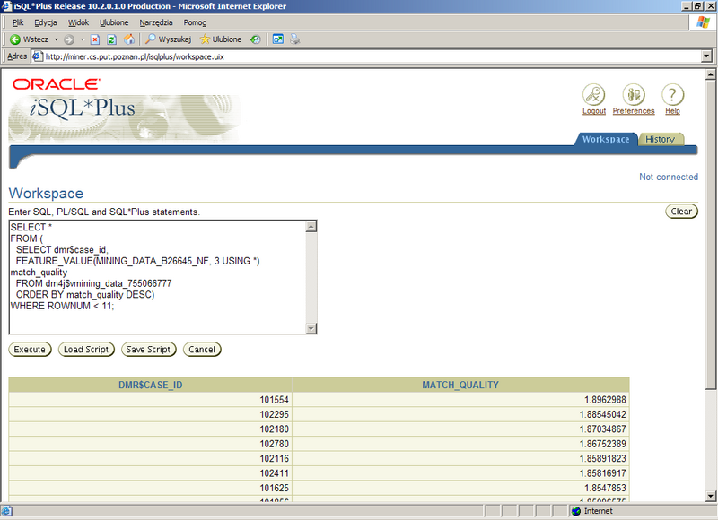The height and width of the screenshot is (520, 718).
Task: Click the match quality value 1.8962988
Action: 605,400
